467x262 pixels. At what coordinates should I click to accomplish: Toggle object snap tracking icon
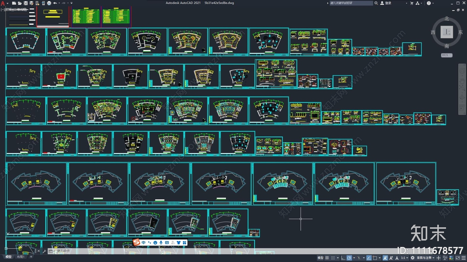point(369,258)
